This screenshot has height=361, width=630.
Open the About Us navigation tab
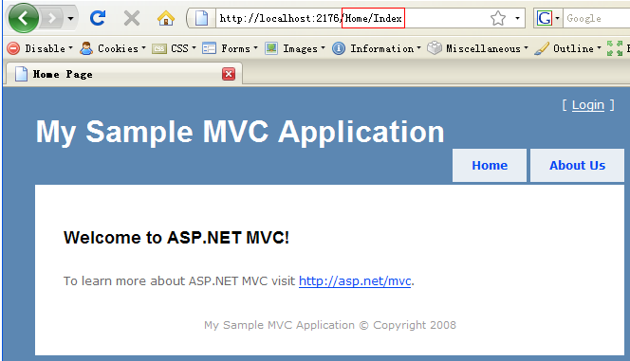(x=577, y=165)
